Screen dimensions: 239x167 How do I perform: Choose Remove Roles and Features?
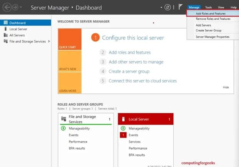pos(213,19)
